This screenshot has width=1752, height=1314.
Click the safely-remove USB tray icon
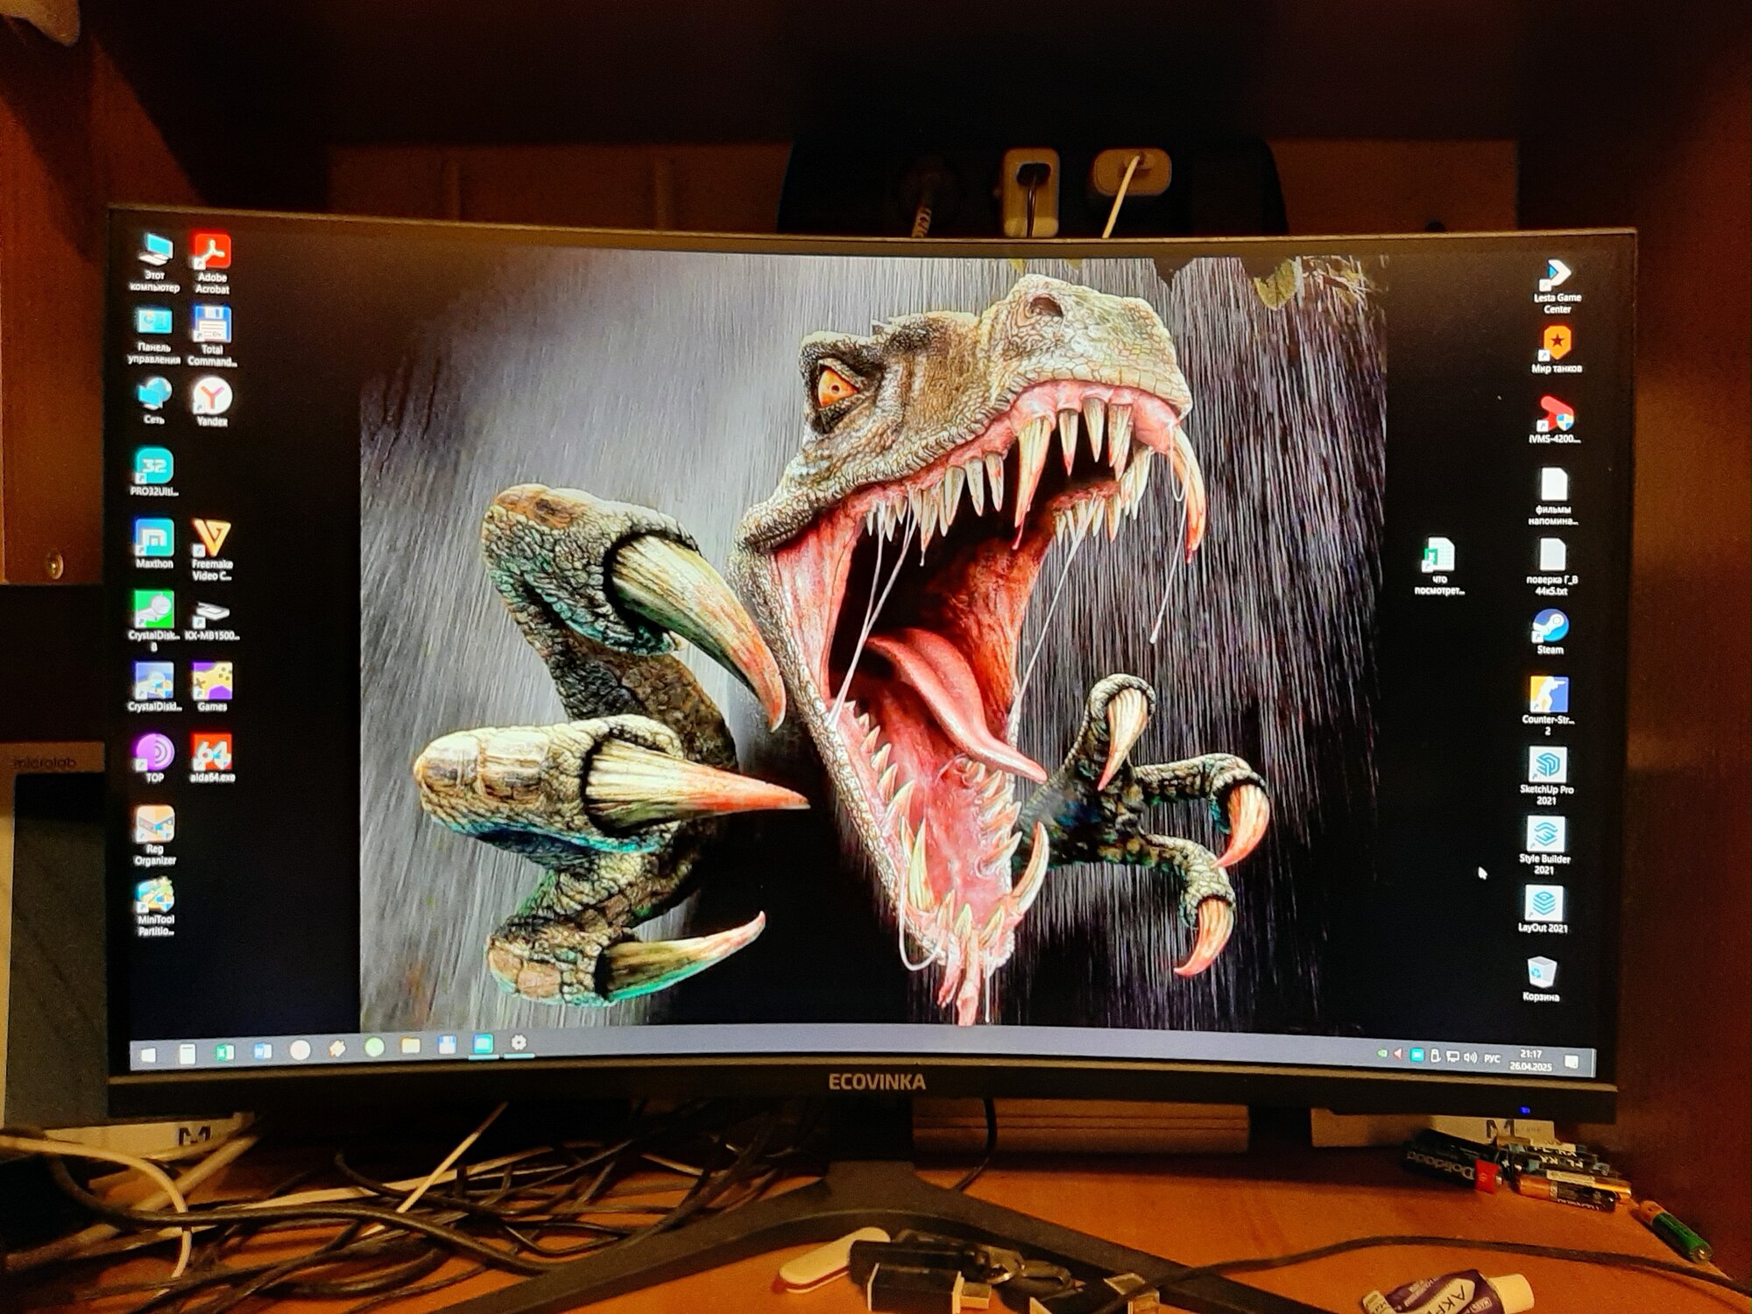[x=1435, y=1056]
